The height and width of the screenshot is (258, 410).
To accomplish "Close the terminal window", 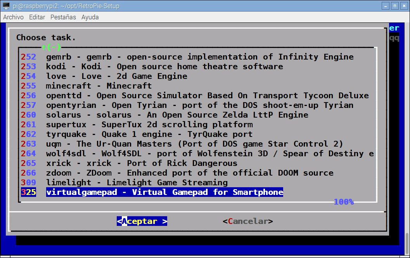I will click(404, 6).
